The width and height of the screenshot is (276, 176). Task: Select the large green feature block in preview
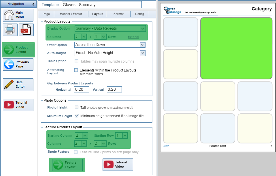pos(236,48)
